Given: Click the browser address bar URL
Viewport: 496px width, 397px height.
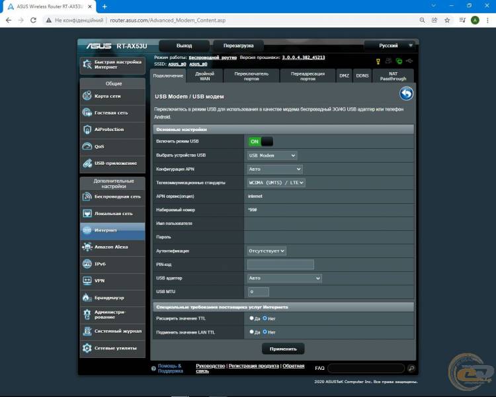Looking at the screenshot, I should (168, 21).
